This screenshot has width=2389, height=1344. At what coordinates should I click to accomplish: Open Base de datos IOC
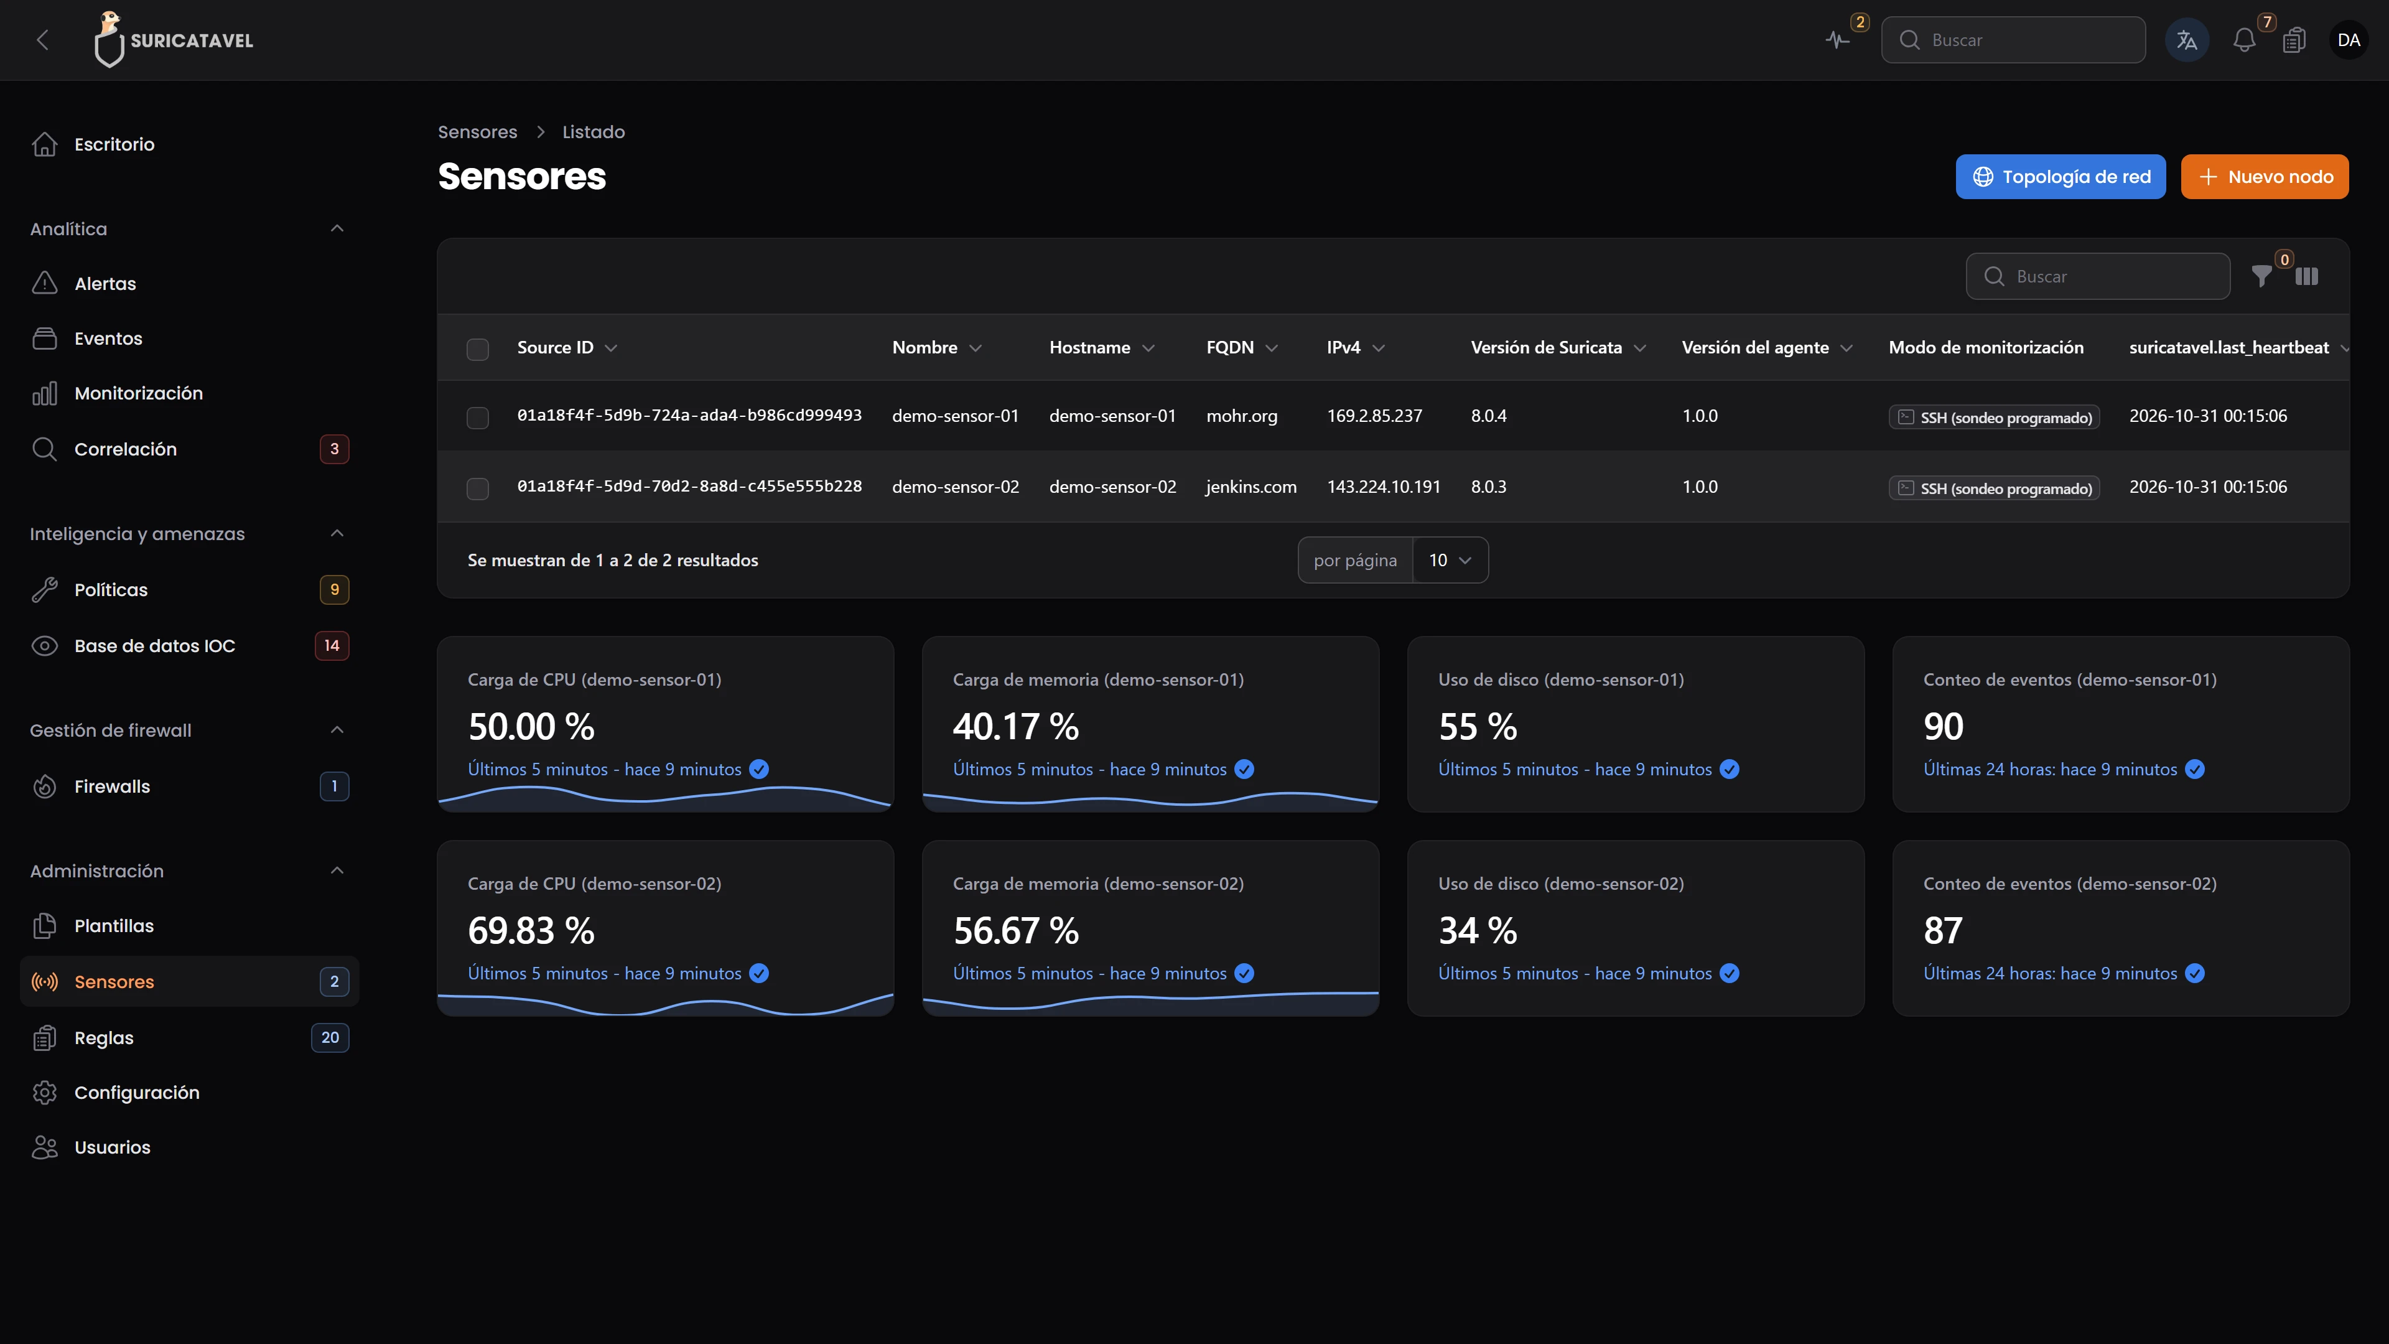(189, 646)
